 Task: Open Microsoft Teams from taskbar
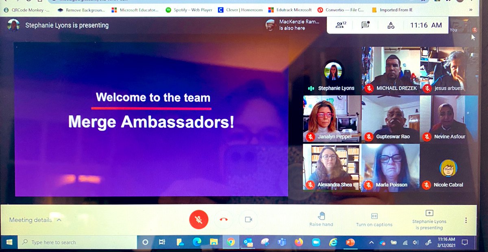[282, 242]
